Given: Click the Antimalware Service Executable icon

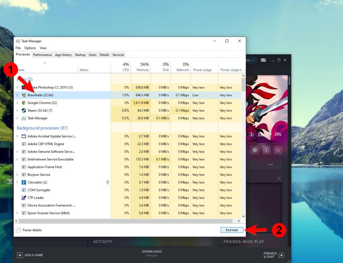Looking at the screenshot, I should pyautogui.click(x=24, y=159).
